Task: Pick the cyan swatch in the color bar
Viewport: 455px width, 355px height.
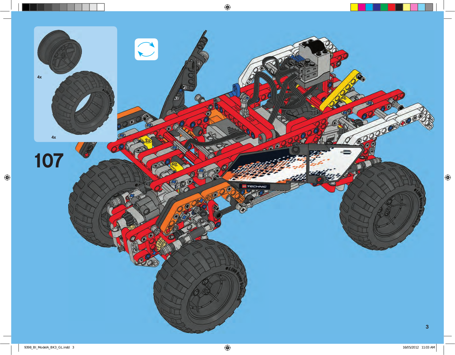Action: coord(369,7)
